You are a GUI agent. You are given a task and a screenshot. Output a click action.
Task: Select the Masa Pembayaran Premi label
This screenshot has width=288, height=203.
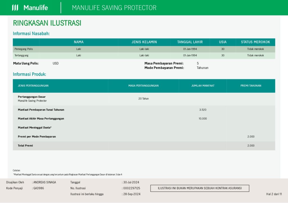pyautogui.click(x=164, y=63)
